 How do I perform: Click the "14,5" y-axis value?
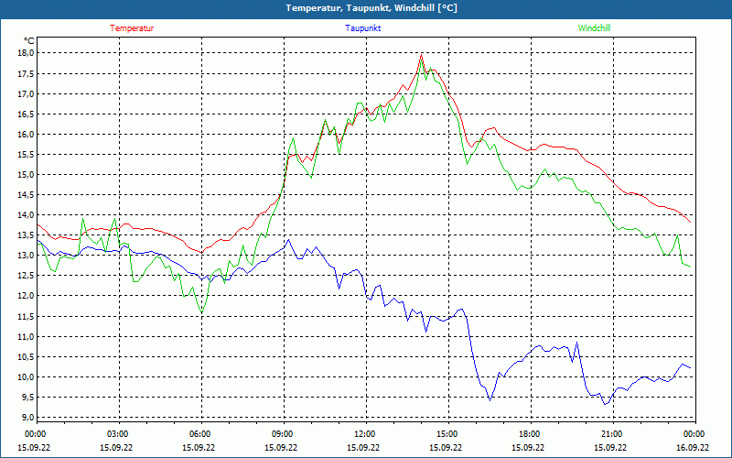(x=26, y=195)
